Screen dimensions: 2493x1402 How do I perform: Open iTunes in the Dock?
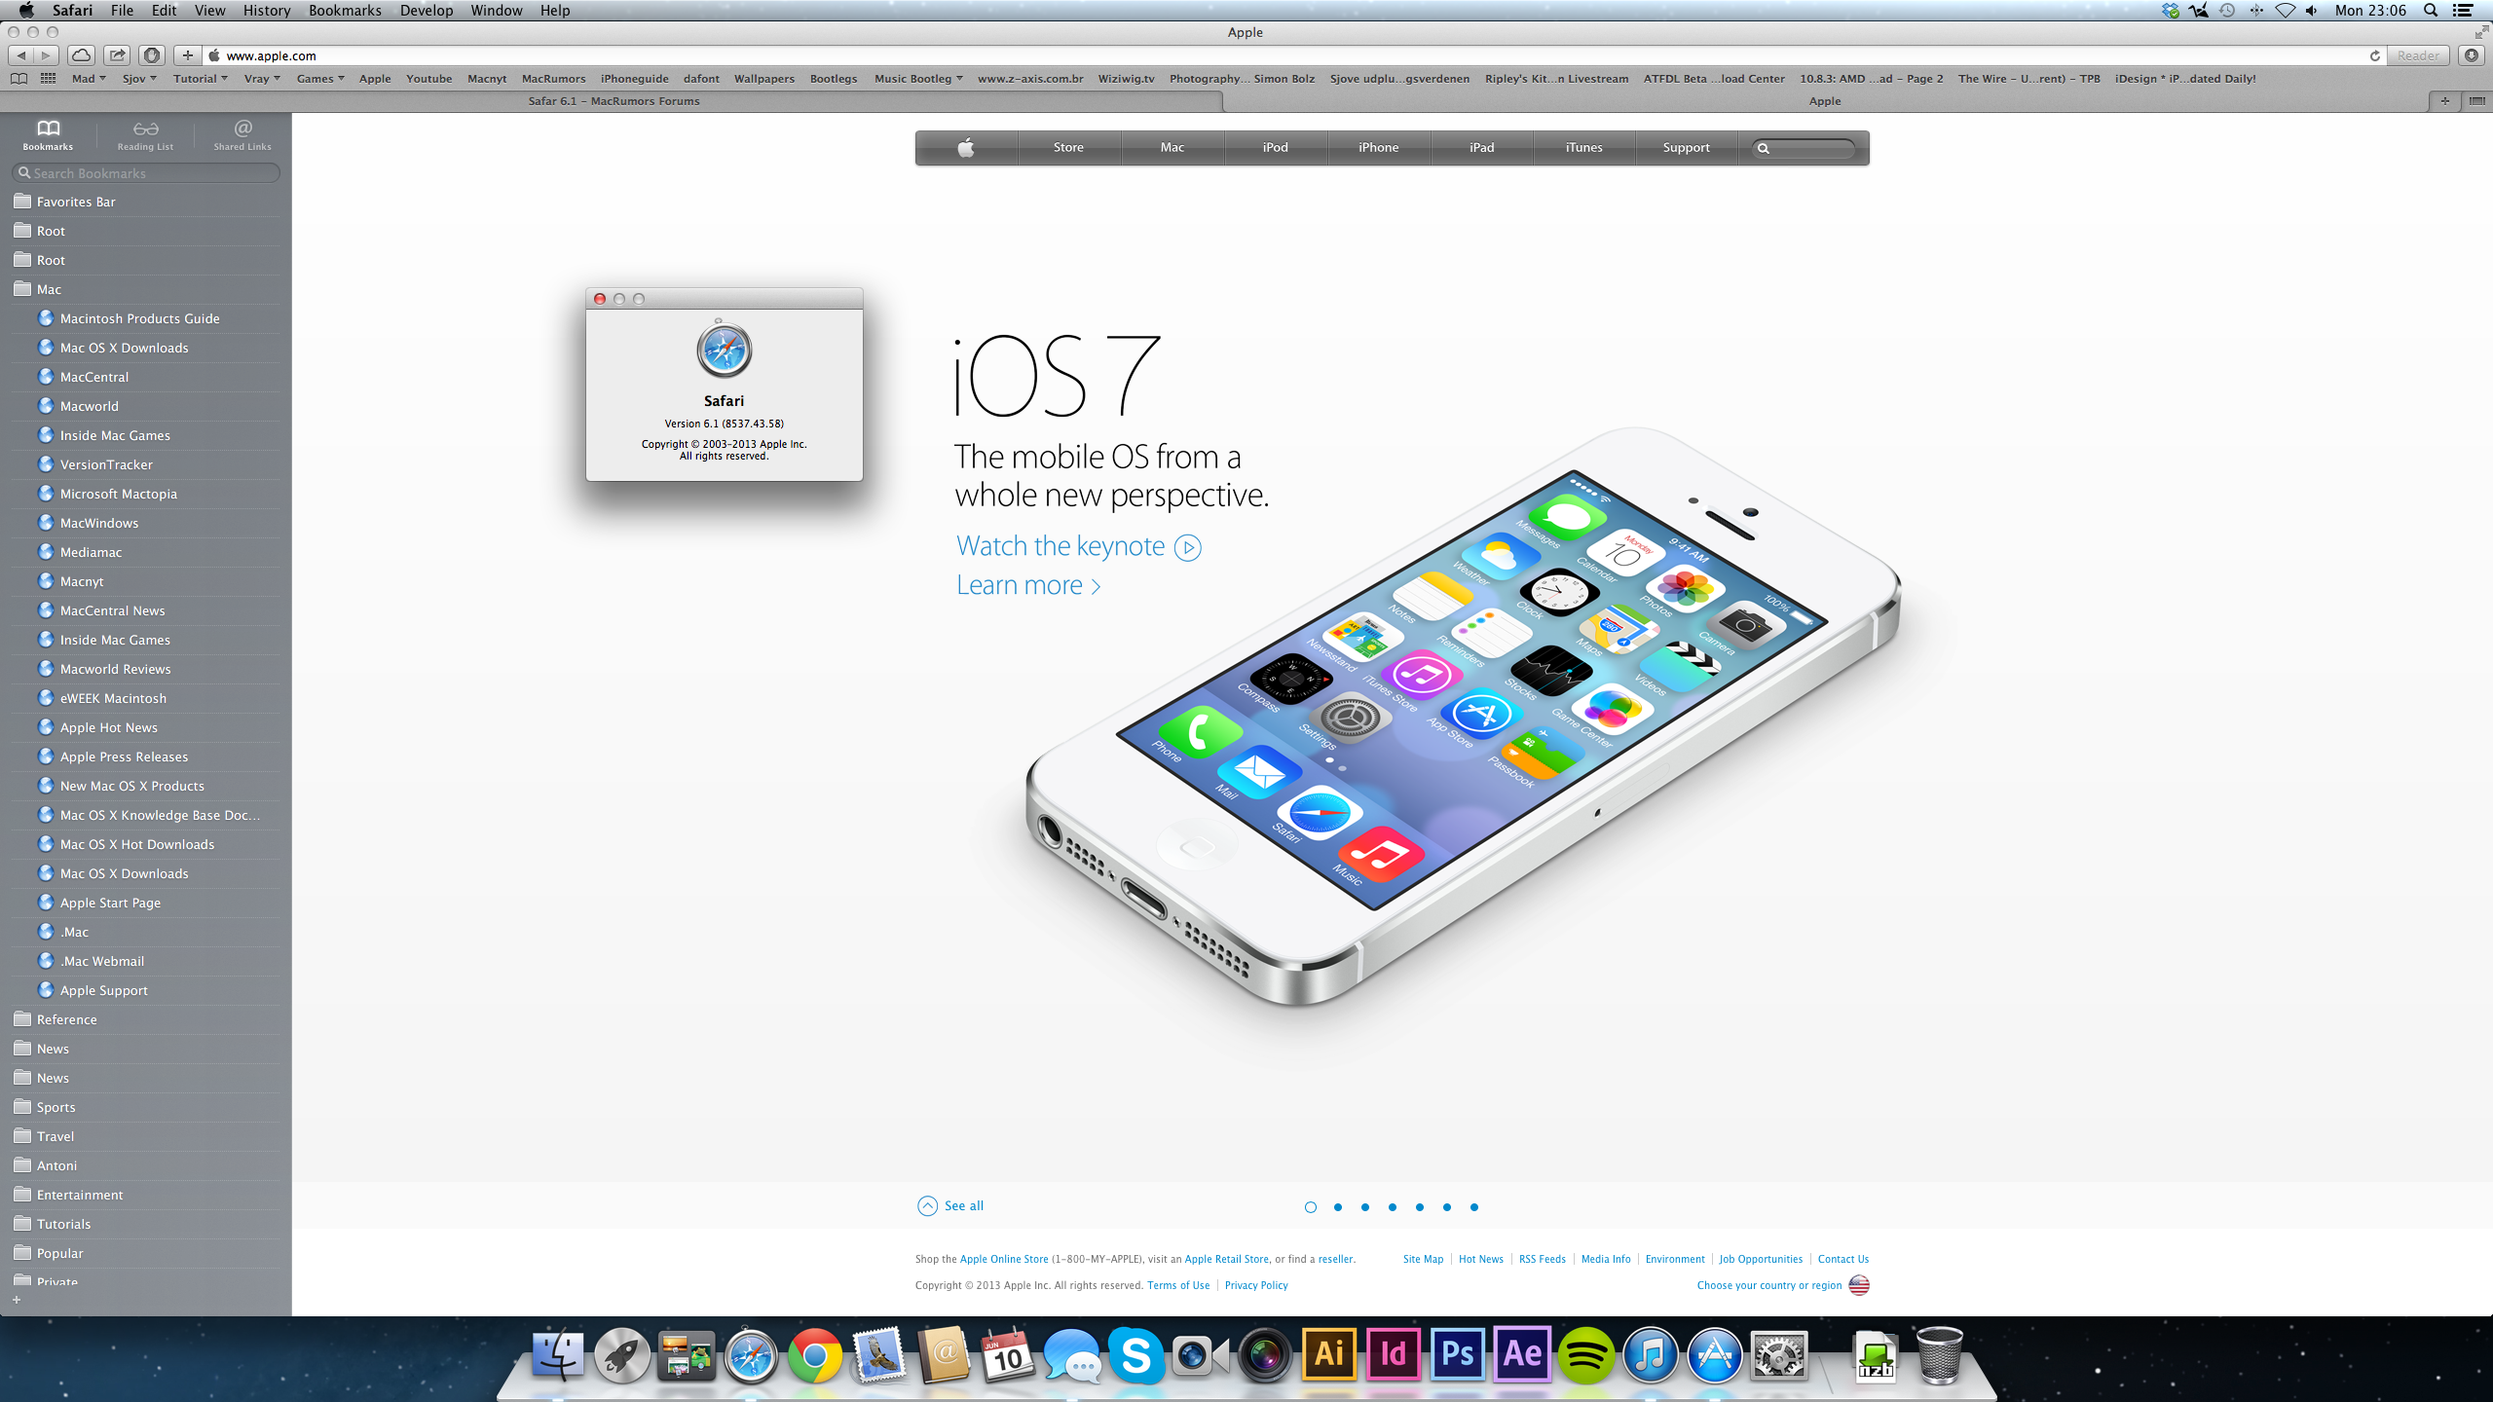1651,1354
